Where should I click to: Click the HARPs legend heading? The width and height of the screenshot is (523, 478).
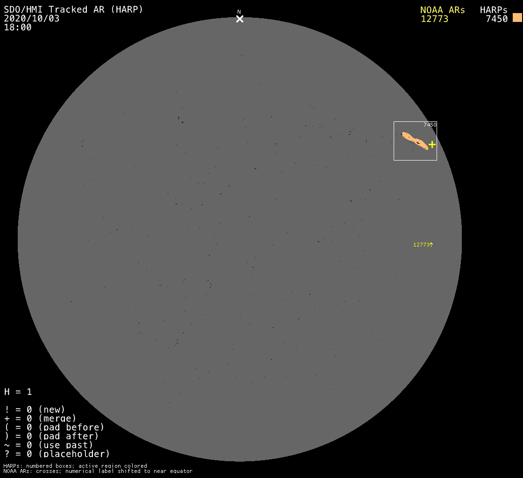point(494,10)
